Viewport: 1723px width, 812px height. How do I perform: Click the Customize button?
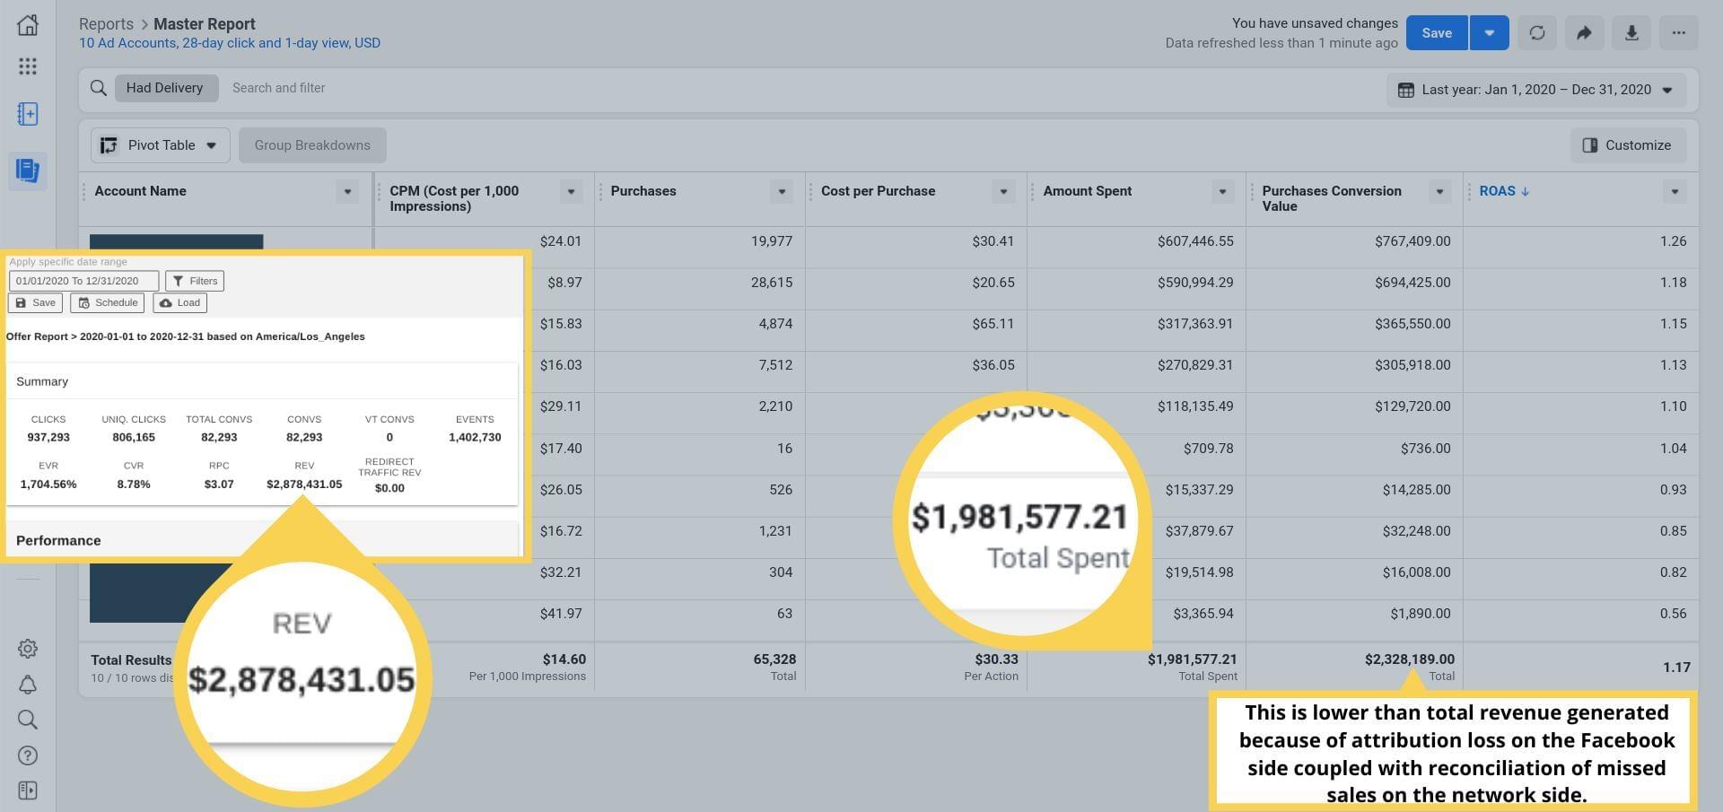(x=1627, y=145)
